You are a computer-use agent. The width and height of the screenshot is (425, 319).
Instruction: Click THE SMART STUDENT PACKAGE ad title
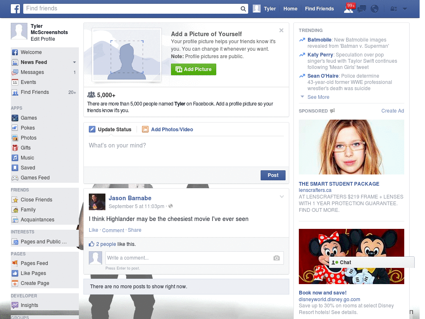(339, 184)
